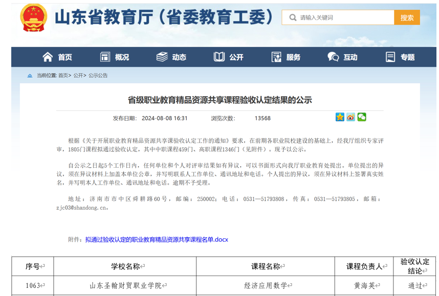Image resolution: width=439 pixels, height=296 pixels.
Task: Download the 共享课程名单.docx attachment
Action: 157,239
